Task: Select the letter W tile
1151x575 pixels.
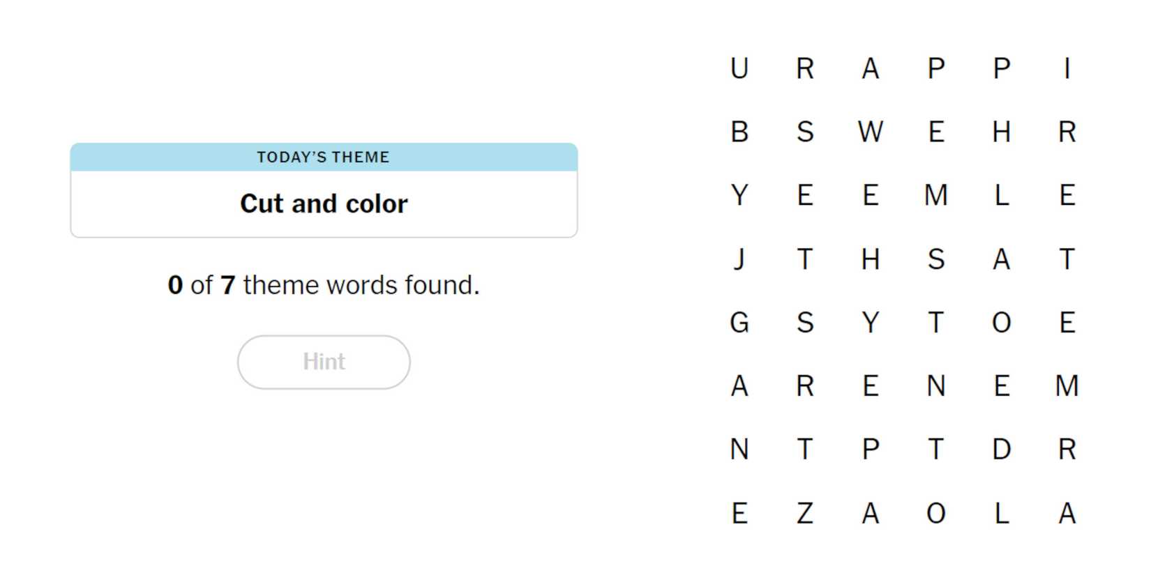Action: [871, 132]
